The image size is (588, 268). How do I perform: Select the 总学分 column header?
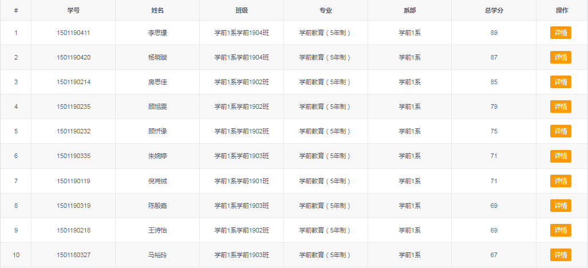click(494, 10)
